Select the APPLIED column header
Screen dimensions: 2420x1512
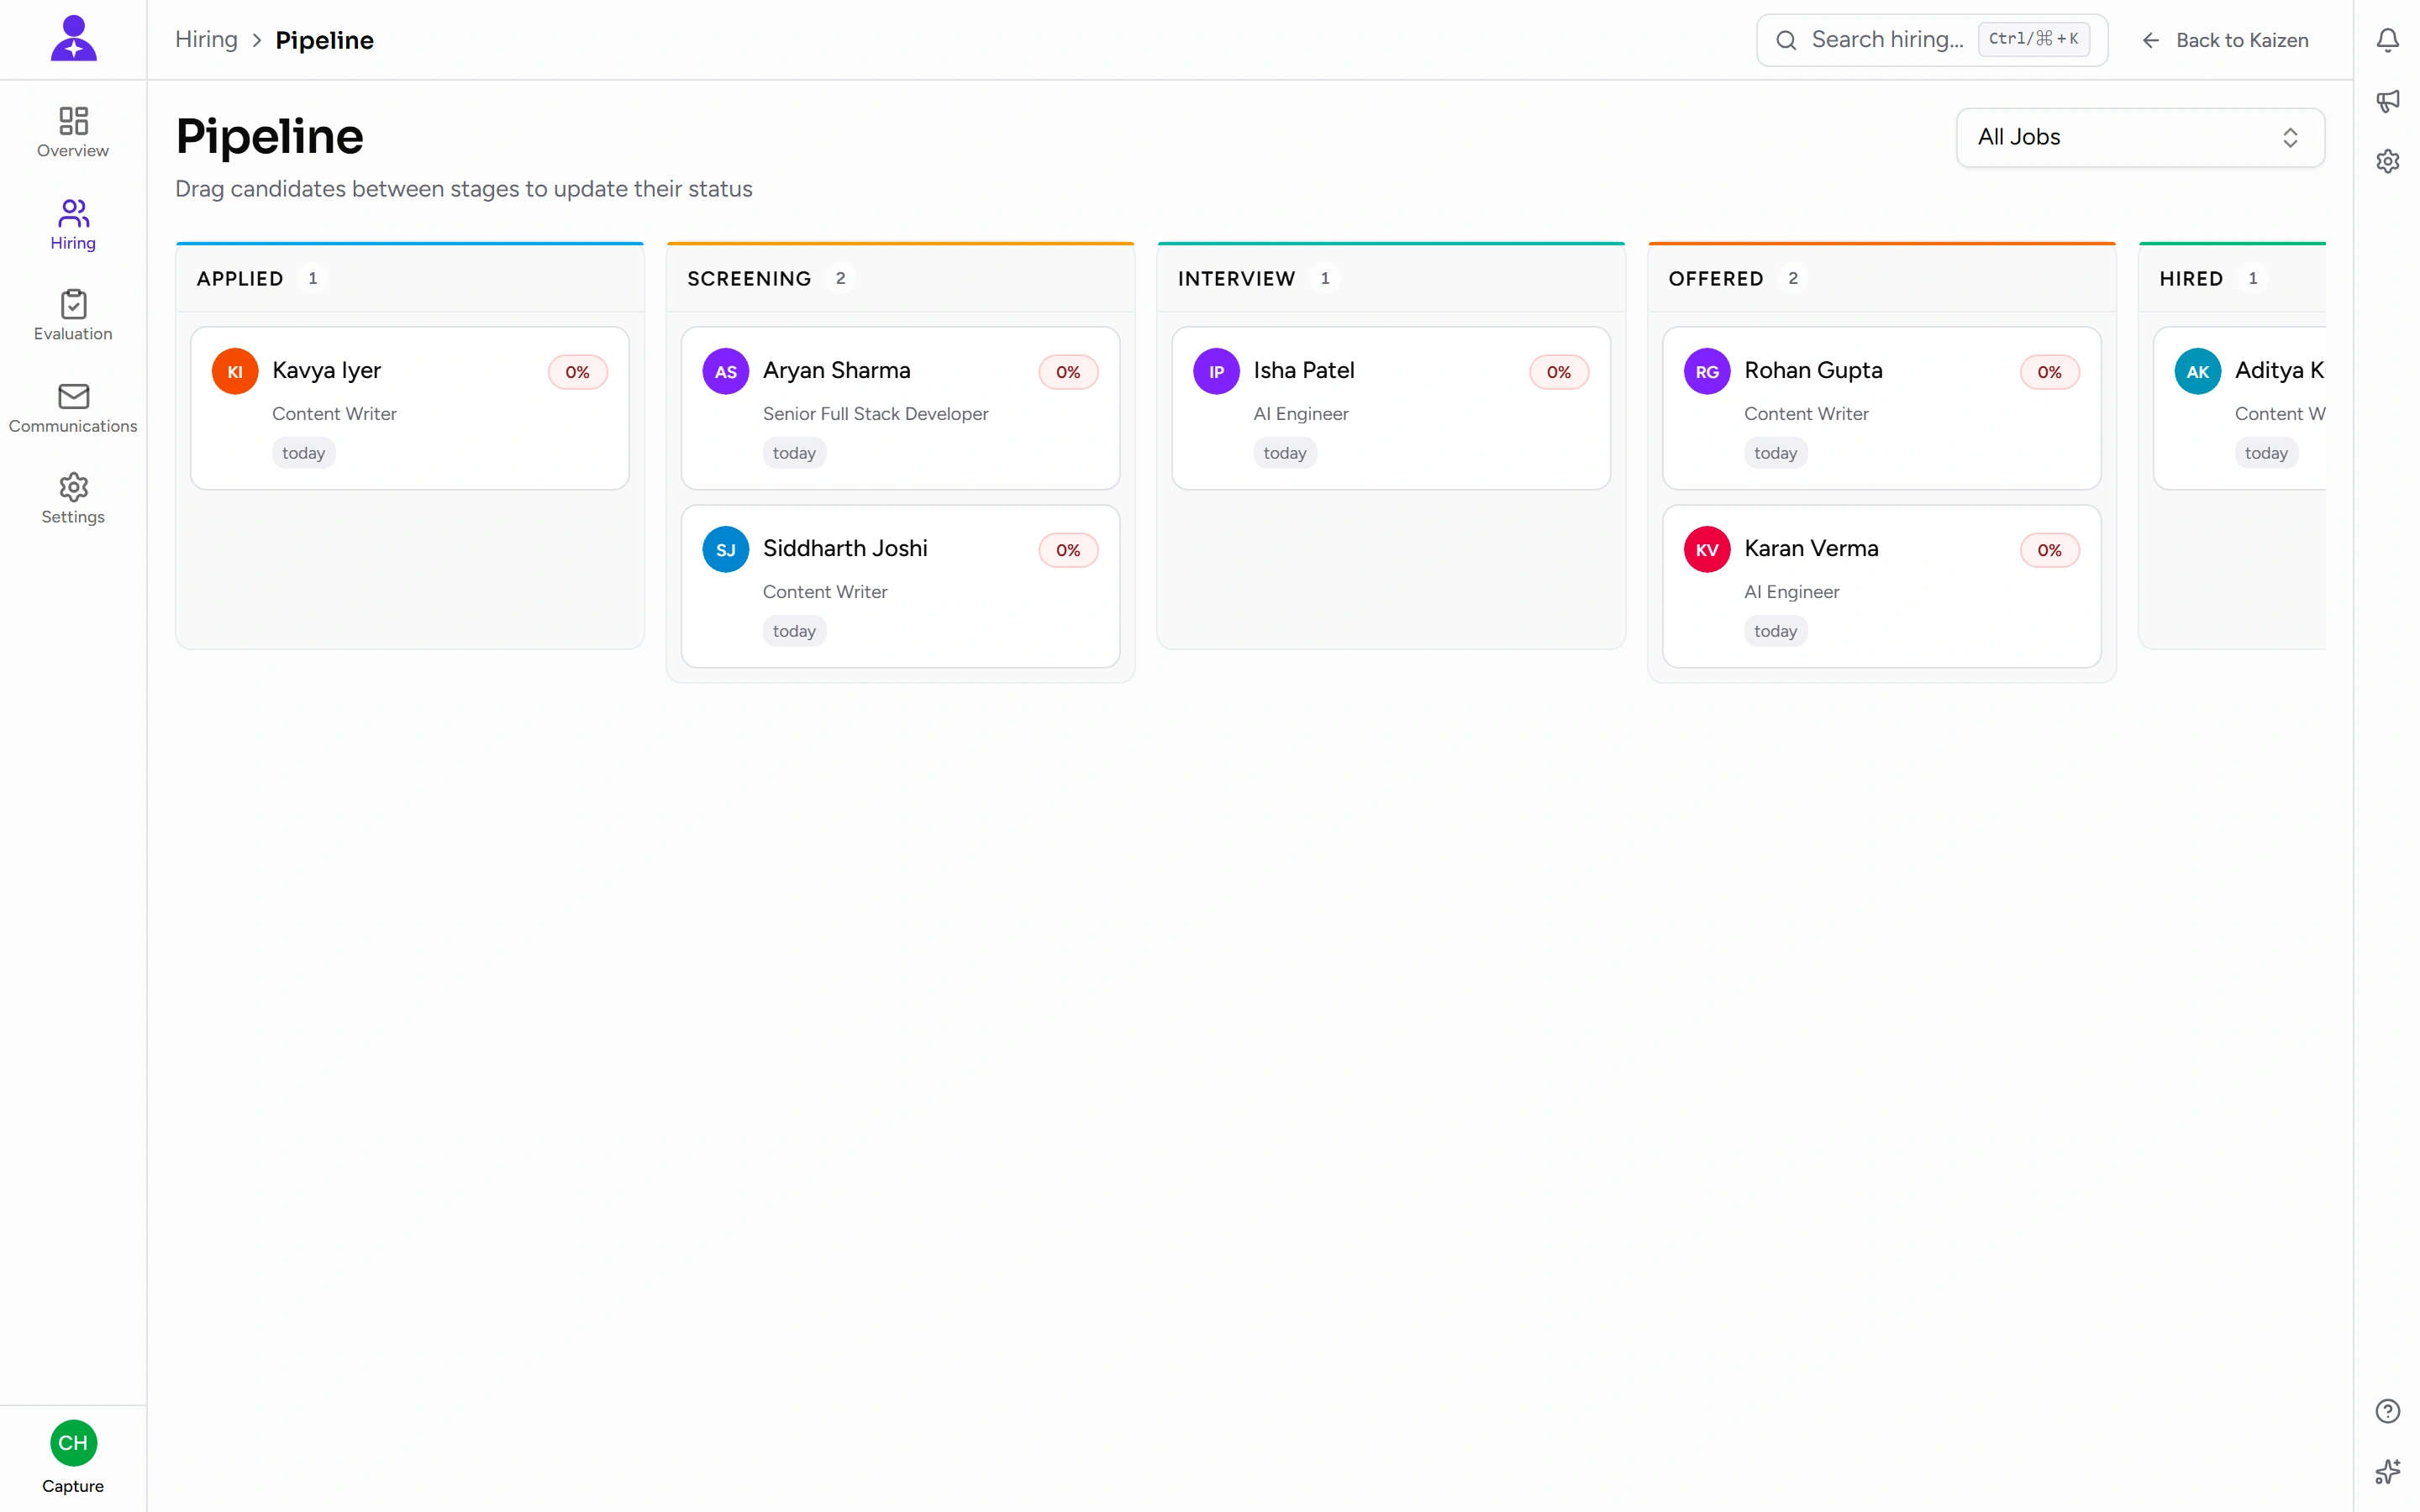(240, 278)
